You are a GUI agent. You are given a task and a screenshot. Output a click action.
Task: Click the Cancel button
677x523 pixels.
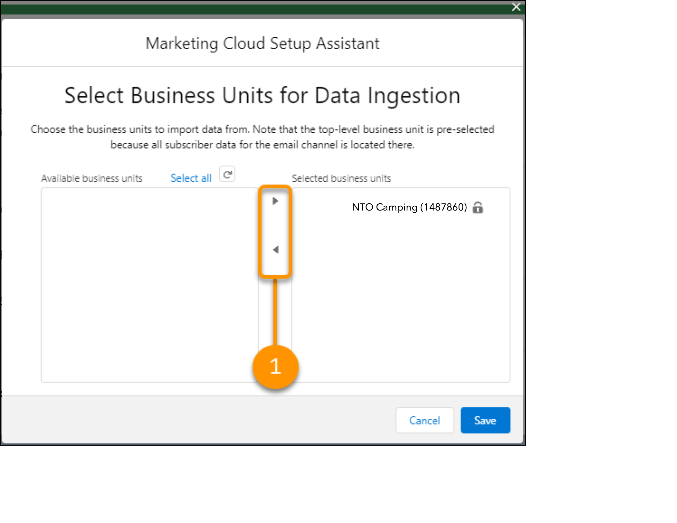click(x=425, y=420)
